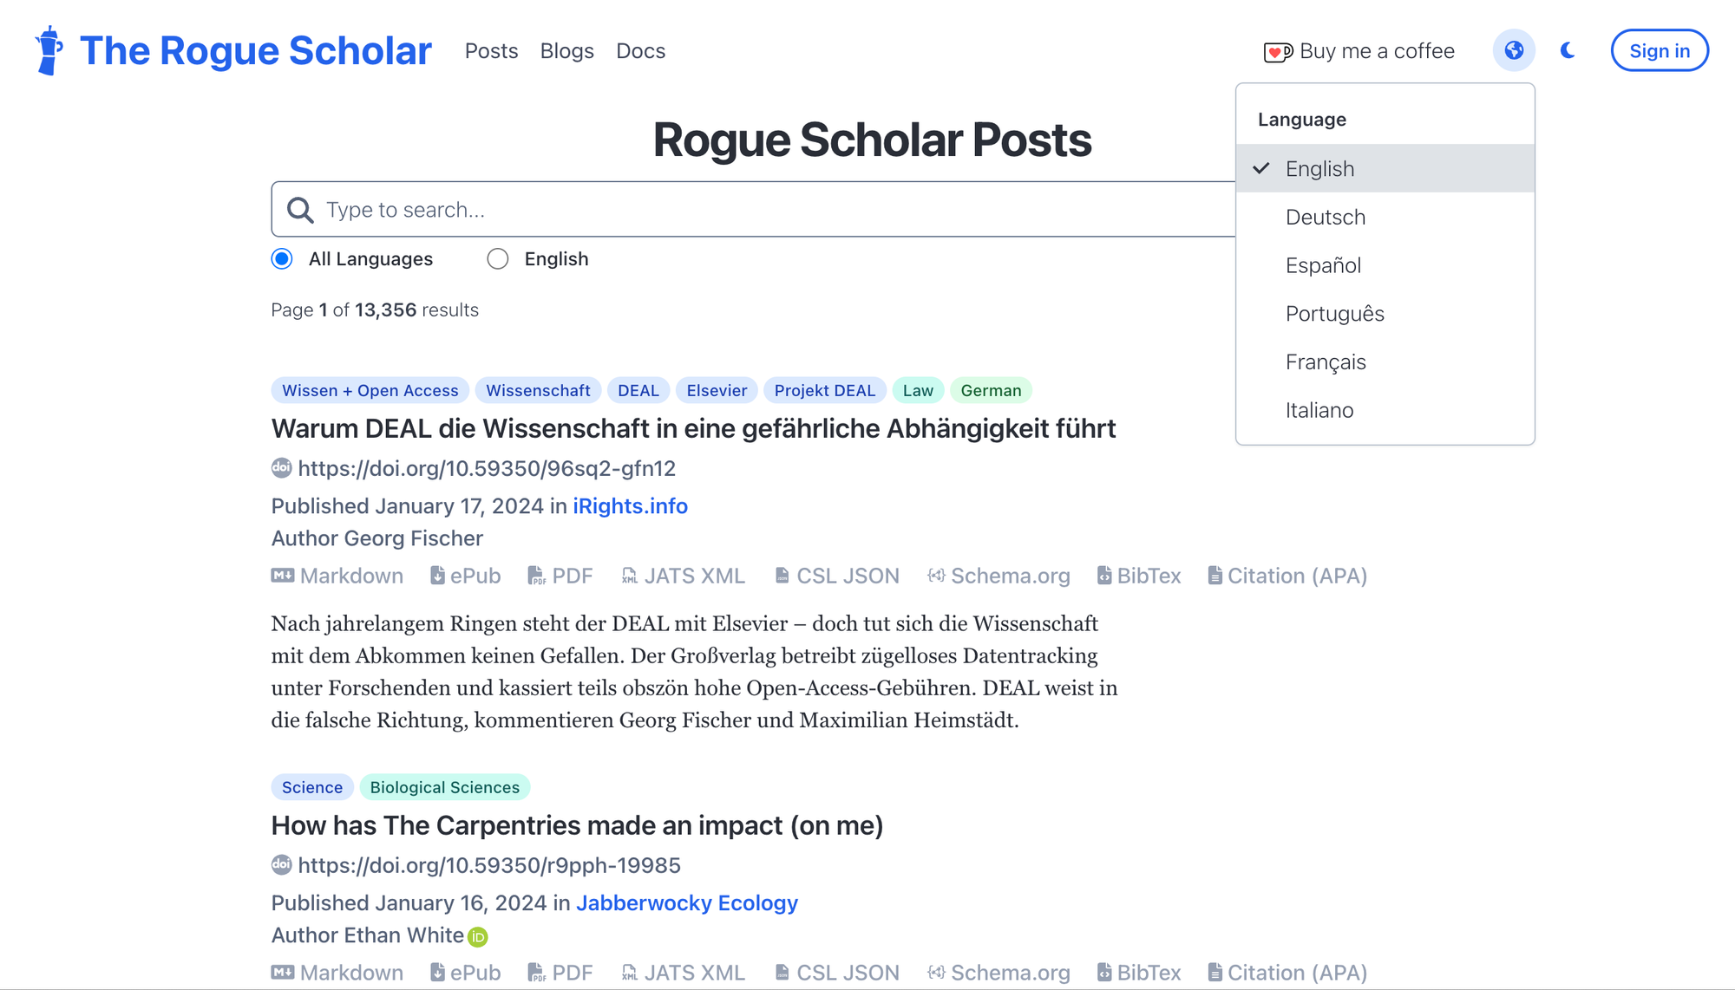Toggle dark mode with moon icon
This screenshot has height=990, width=1735.
coord(1568,50)
